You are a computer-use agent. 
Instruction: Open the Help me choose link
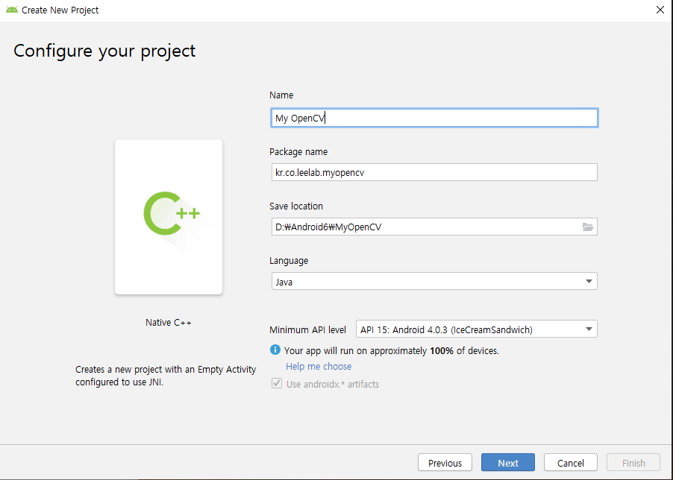click(x=319, y=367)
